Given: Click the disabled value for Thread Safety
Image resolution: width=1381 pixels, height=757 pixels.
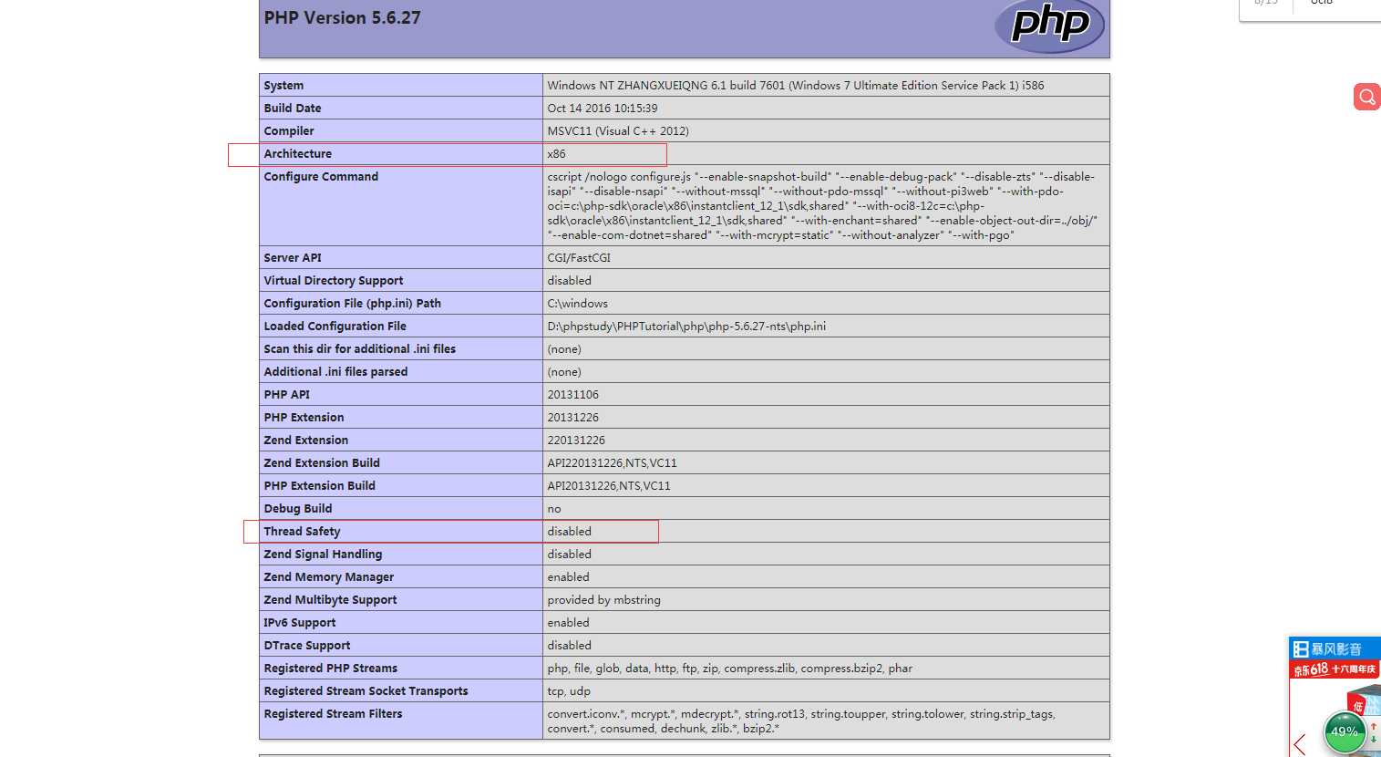Looking at the screenshot, I should pos(570,532).
